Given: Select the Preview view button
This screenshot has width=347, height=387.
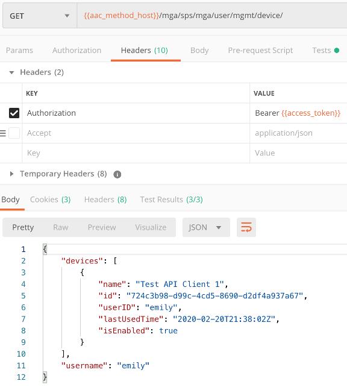Looking at the screenshot, I should pyautogui.click(x=102, y=227).
